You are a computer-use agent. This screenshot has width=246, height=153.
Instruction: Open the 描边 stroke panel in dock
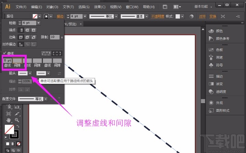coord(215,76)
